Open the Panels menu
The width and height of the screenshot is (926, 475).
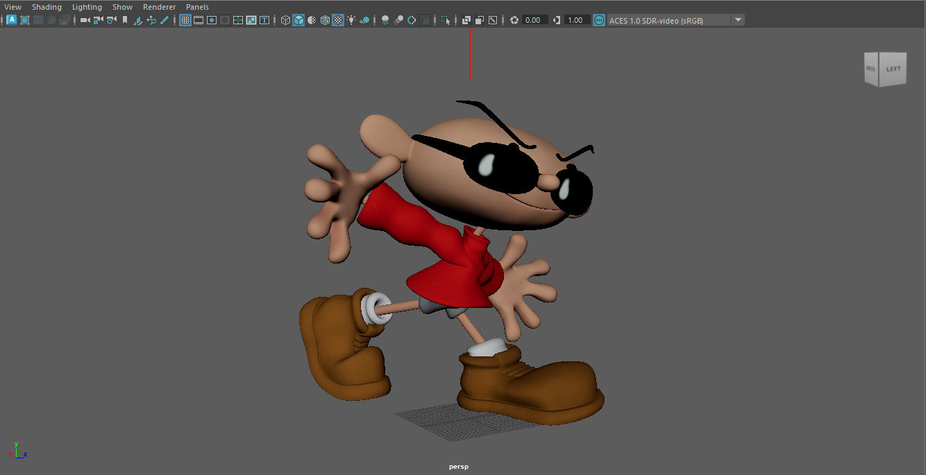point(197,7)
